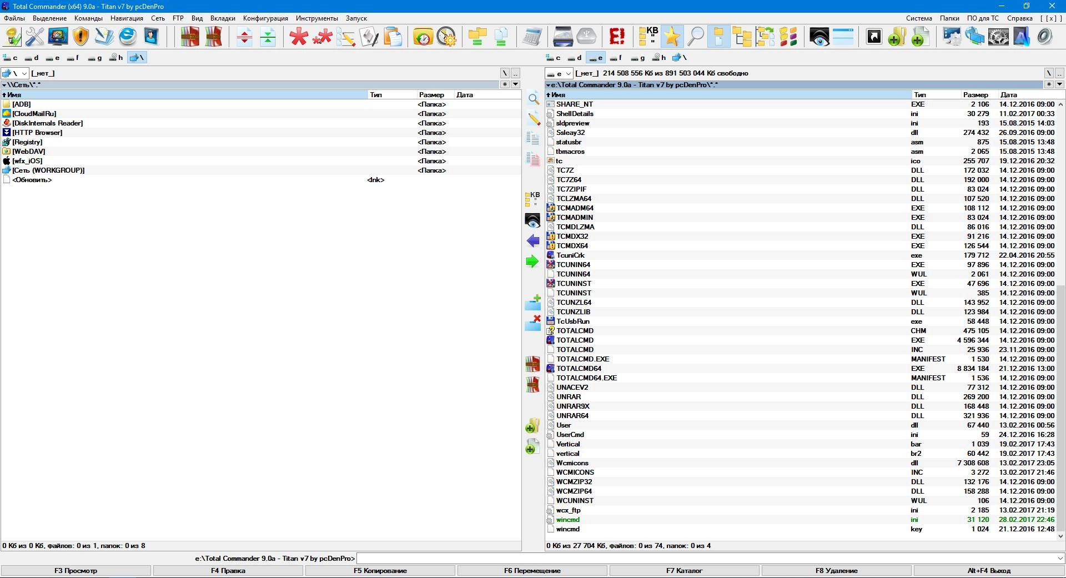Open the Вкладки menu

point(223,18)
